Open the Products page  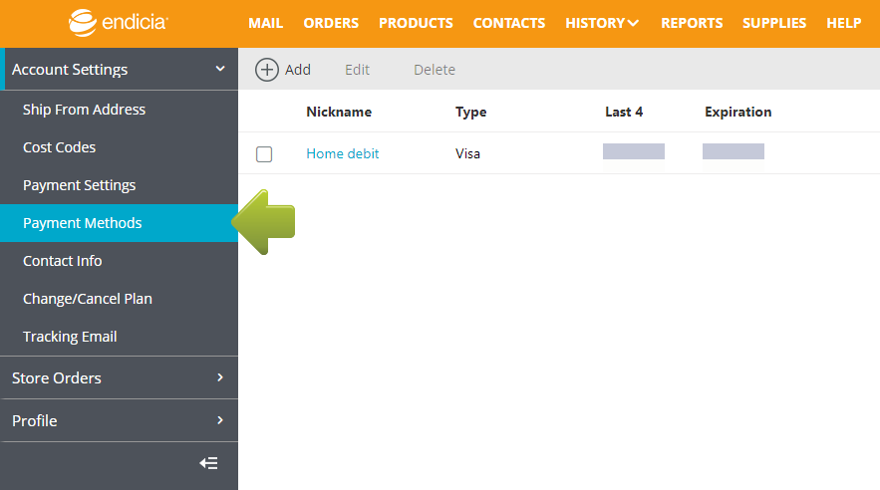[x=416, y=23]
